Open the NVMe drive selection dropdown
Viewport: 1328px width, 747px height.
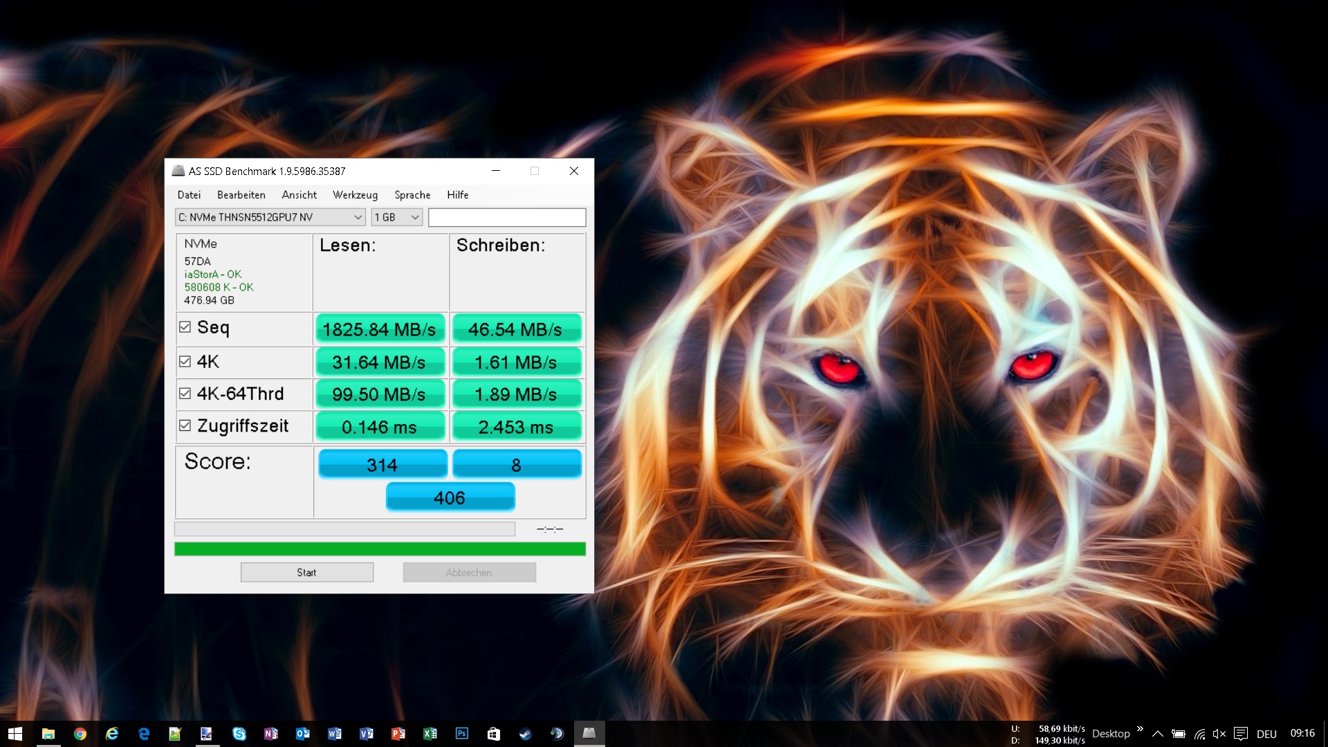pos(270,217)
